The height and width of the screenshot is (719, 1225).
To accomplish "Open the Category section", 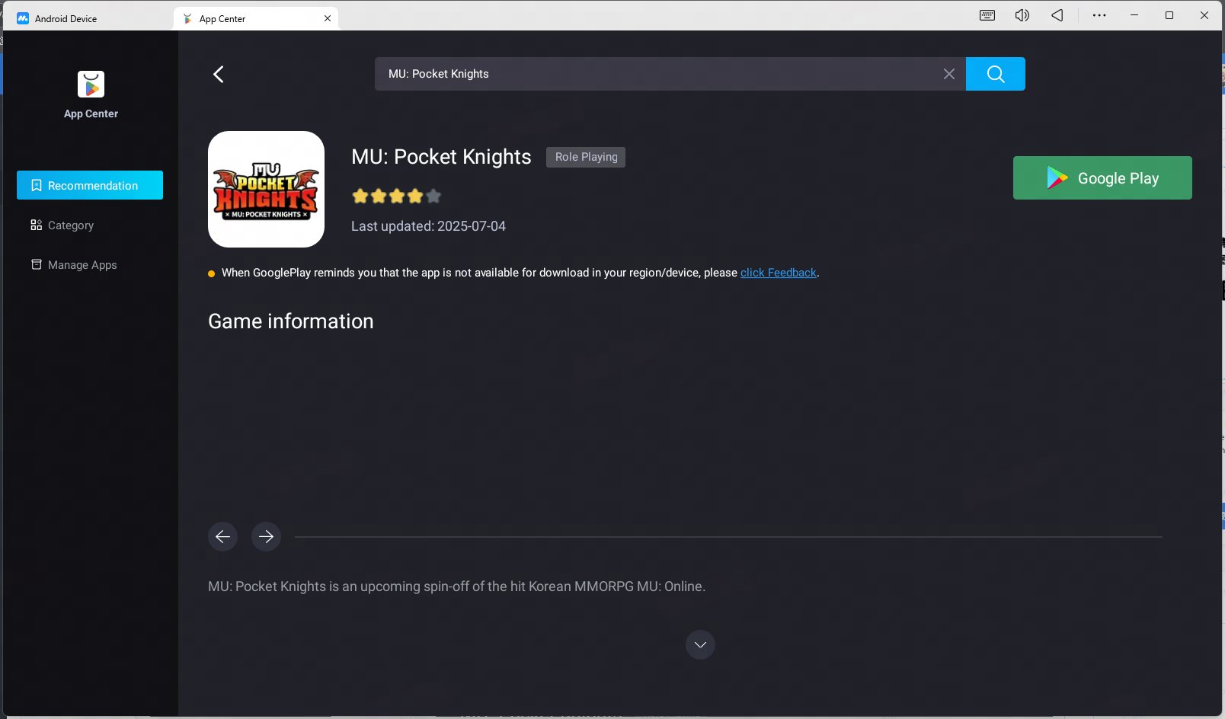I will [90, 225].
